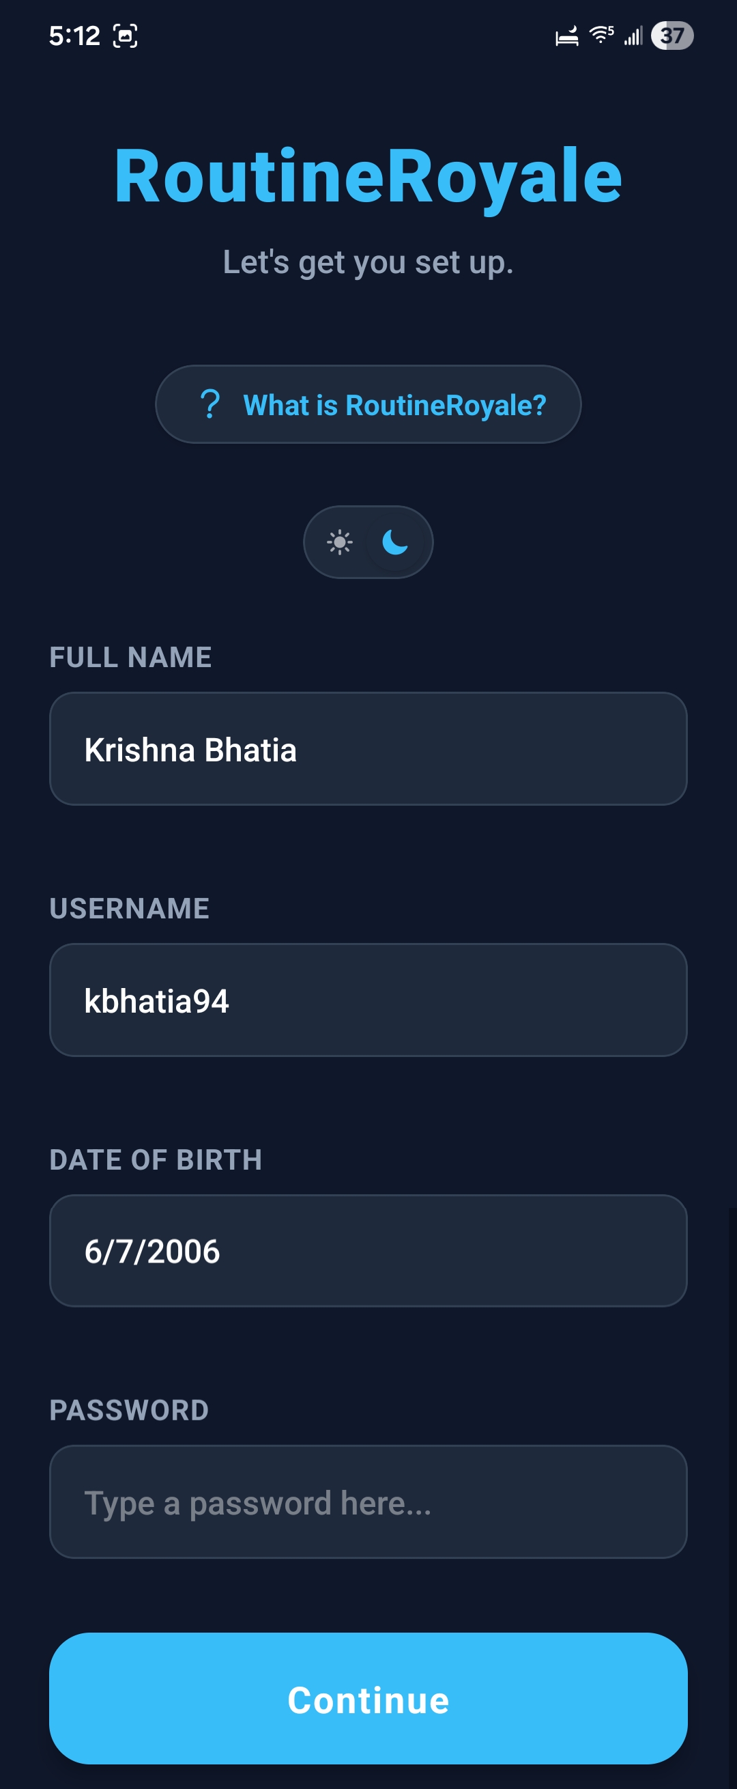
Task: Tap the status bar clock showing 5:12
Action: (x=74, y=36)
